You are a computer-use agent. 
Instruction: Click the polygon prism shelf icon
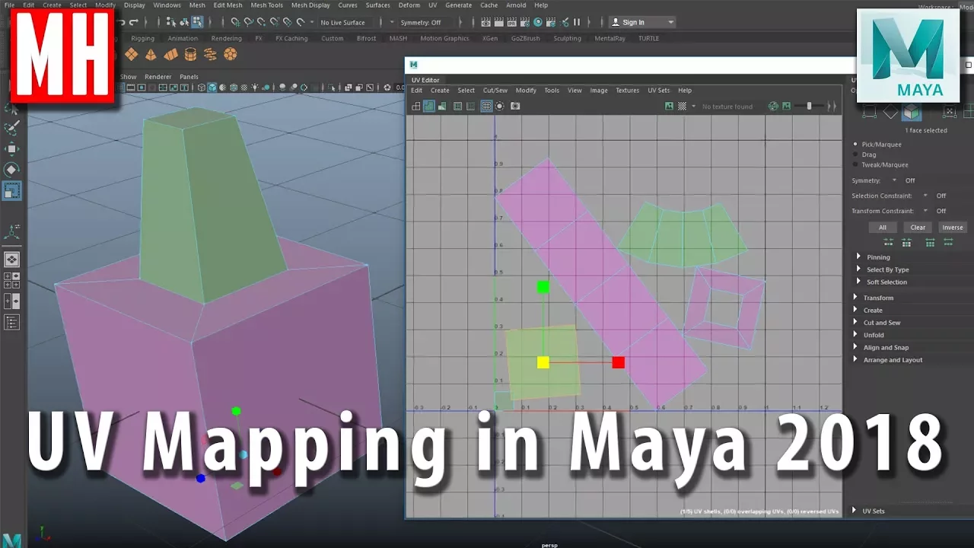(x=170, y=55)
